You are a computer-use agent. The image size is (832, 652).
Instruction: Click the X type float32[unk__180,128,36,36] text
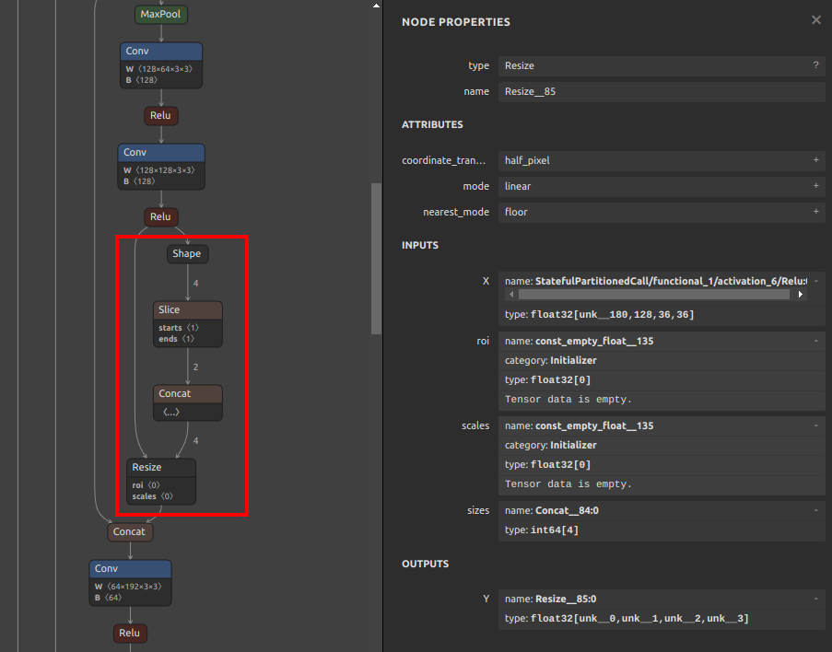click(x=599, y=315)
